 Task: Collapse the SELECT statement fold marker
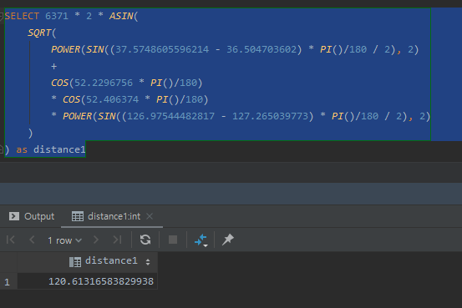coord(1,16)
